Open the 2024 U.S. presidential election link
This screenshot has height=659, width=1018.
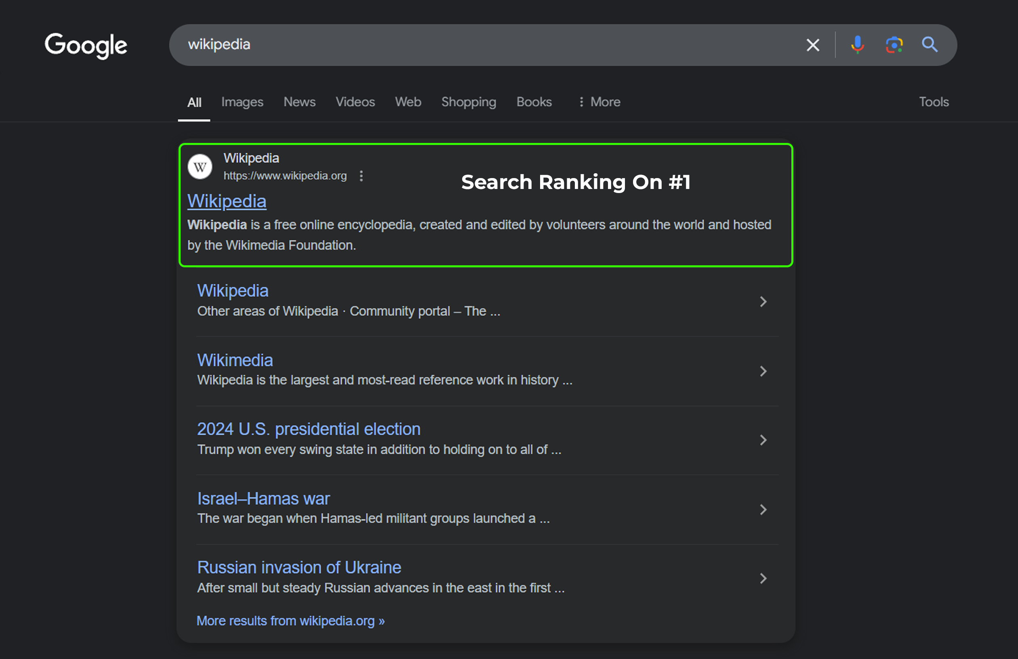(308, 429)
